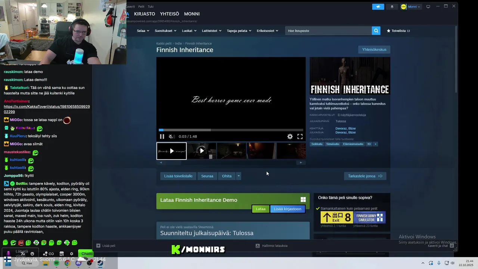Open the MONNI profile tab
Image resolution: width=478 pixels, height=269 pixels.
point(192,14)
